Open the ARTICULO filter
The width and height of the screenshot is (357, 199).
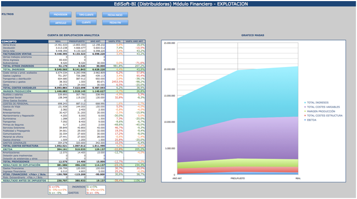[x=60, y=22]
